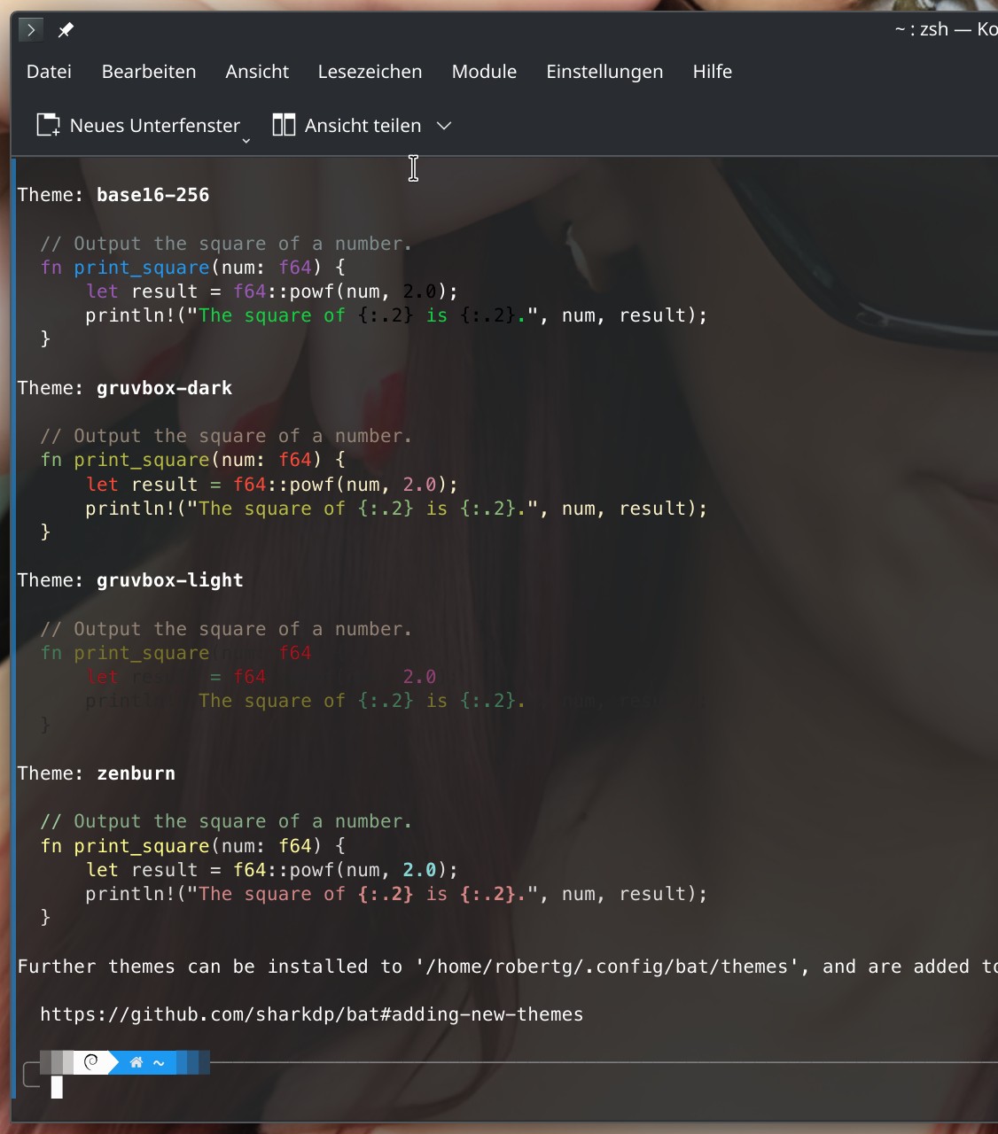The image size is (998, 1134).
Task: Click the Ansicht teilen split view icon
Action: (284, 125)
